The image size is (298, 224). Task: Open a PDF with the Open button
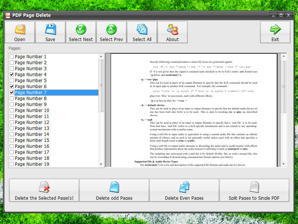click(x=20, y=32)
